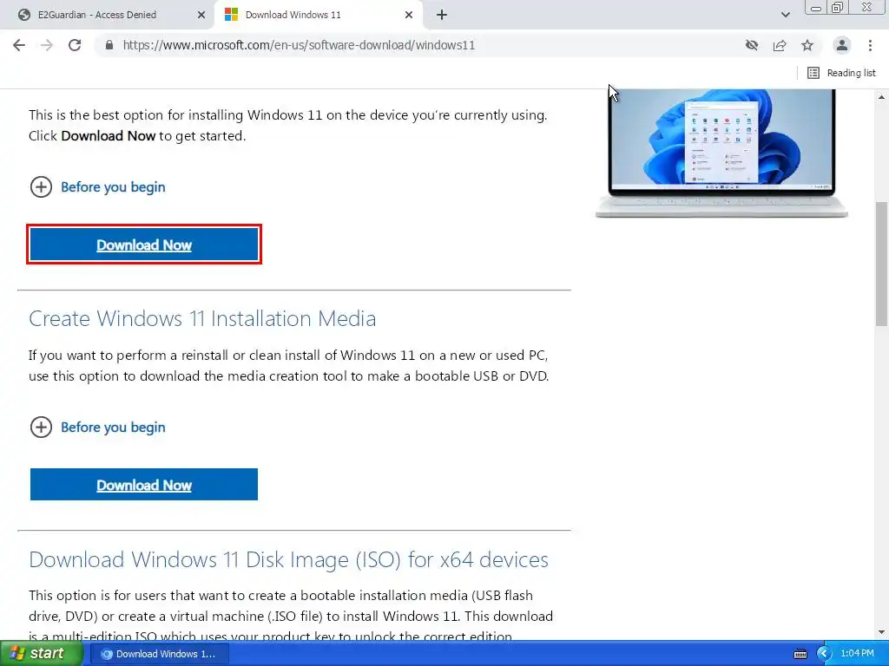Bookmark this page with the star
Screen dimensions: 889x666
tap(807, 45)
